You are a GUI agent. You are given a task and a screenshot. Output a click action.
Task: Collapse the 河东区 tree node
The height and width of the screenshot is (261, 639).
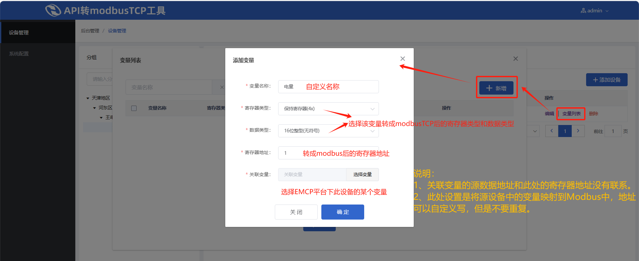pyautogui.click(x=94, y=108)
